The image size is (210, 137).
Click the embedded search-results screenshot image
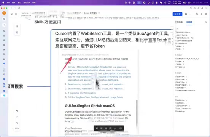tap(99, 92)
